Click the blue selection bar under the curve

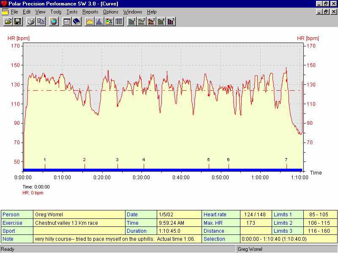tap(163, 170)
